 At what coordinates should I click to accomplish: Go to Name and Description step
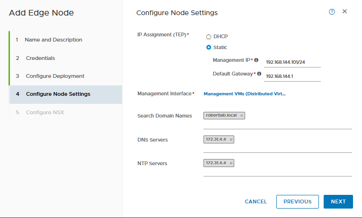[x=53, y=40]
